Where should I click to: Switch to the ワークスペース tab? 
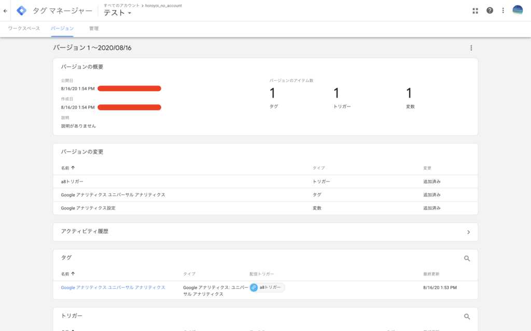tap(24, 29)
